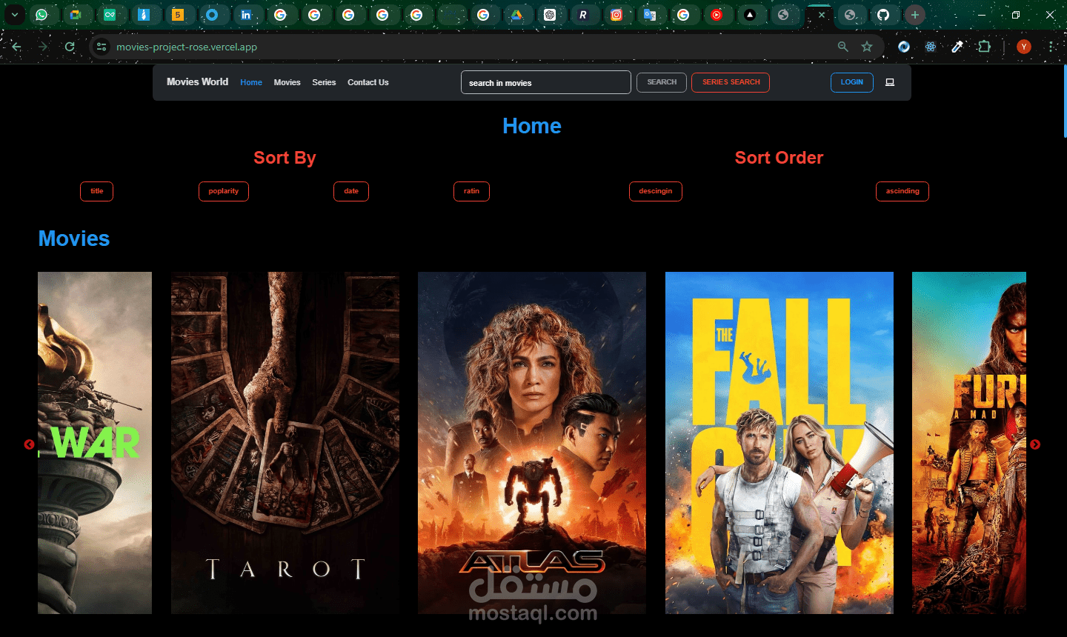Open the Chrome profile Y avatar
The height and width of the screenshot is (637, 1067).
pos(1024,47)
